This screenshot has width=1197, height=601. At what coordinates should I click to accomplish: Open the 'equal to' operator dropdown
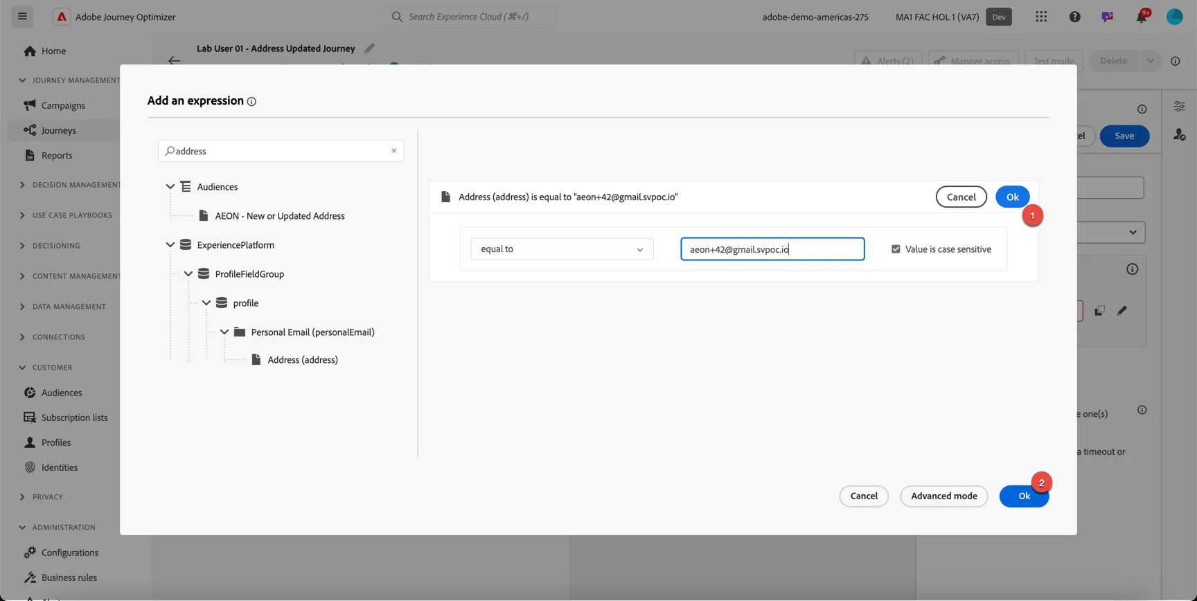(x=562, y=249)
